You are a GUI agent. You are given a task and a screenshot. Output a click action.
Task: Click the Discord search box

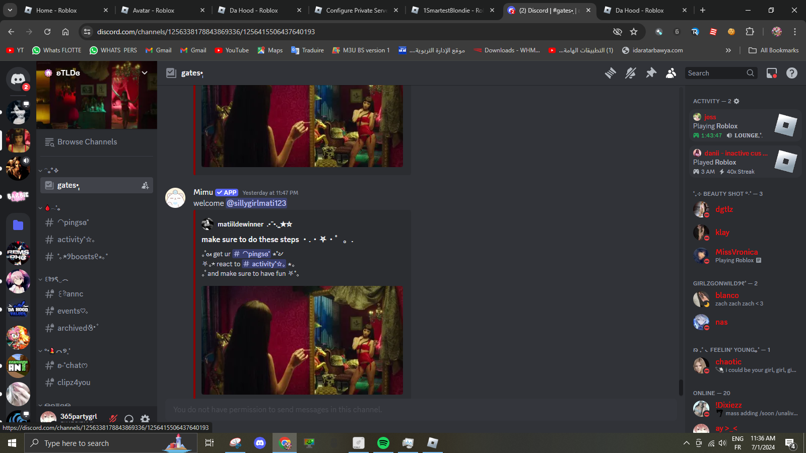(x=721, y=73)
